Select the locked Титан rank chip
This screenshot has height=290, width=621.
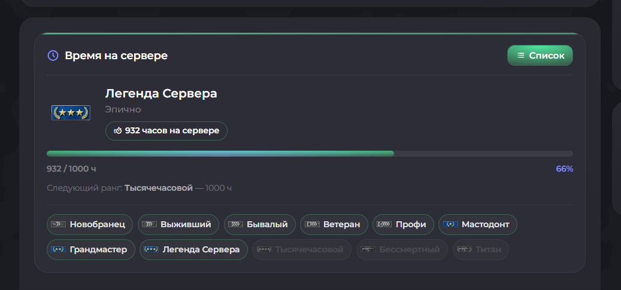480,250
